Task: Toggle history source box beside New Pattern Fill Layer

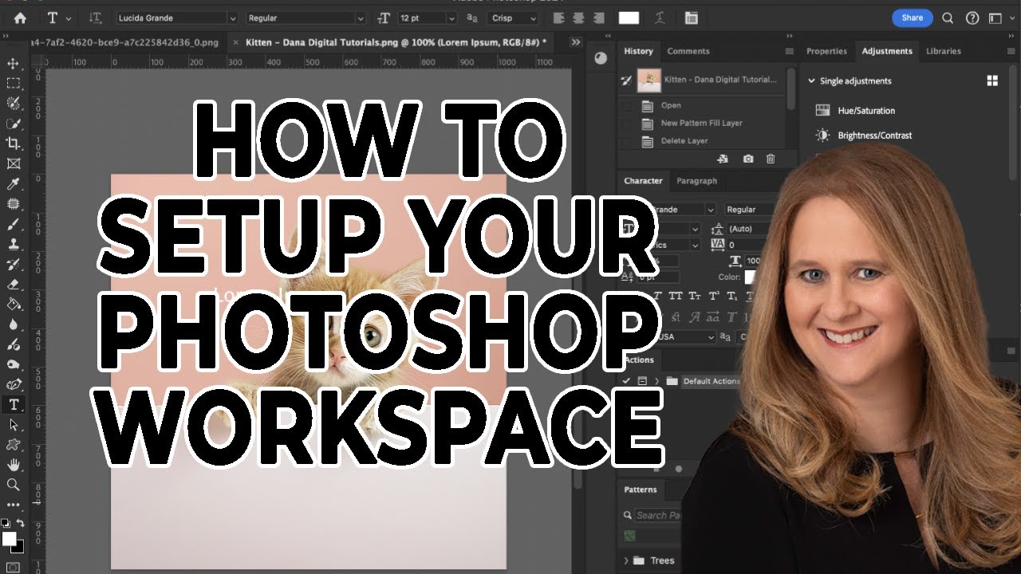Action: pyautogui.click(x=627, y=123)
